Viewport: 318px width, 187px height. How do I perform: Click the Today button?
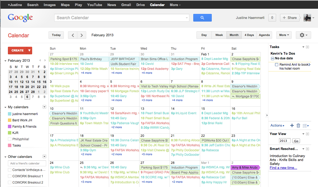pos(56,35)
